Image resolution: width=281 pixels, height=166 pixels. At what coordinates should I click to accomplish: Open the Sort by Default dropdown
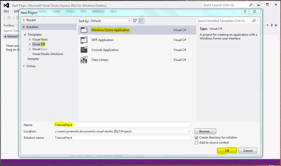(111, 21)
